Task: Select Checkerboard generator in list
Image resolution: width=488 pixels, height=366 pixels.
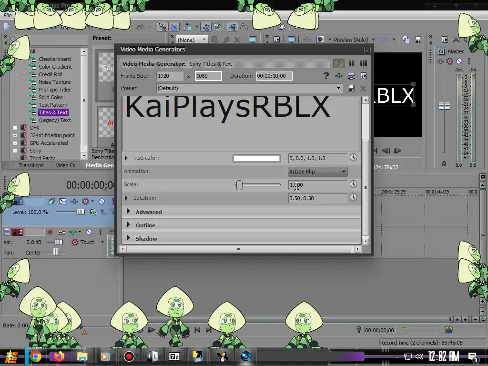Action: [54, 59]
